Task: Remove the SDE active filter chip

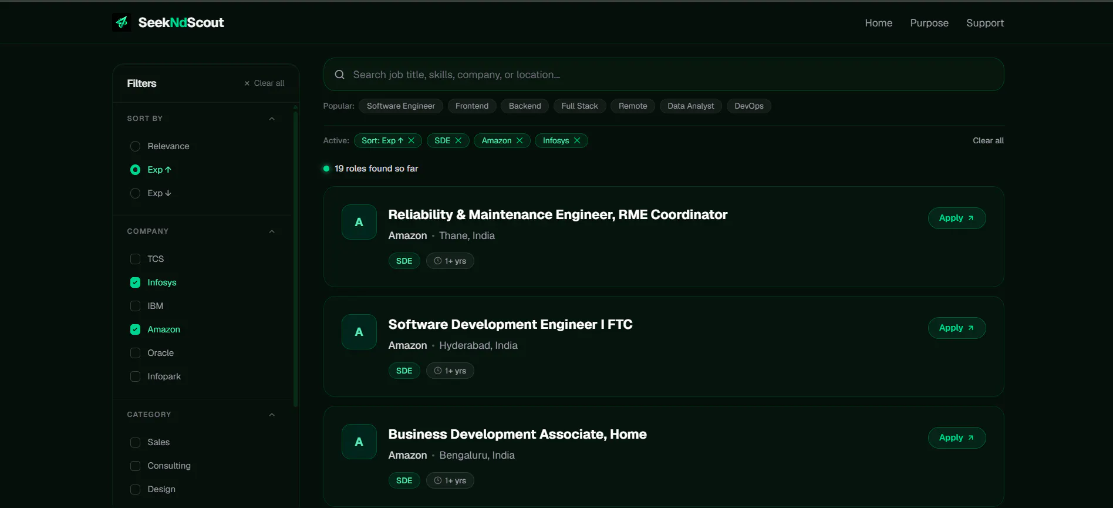Action: 458,141
